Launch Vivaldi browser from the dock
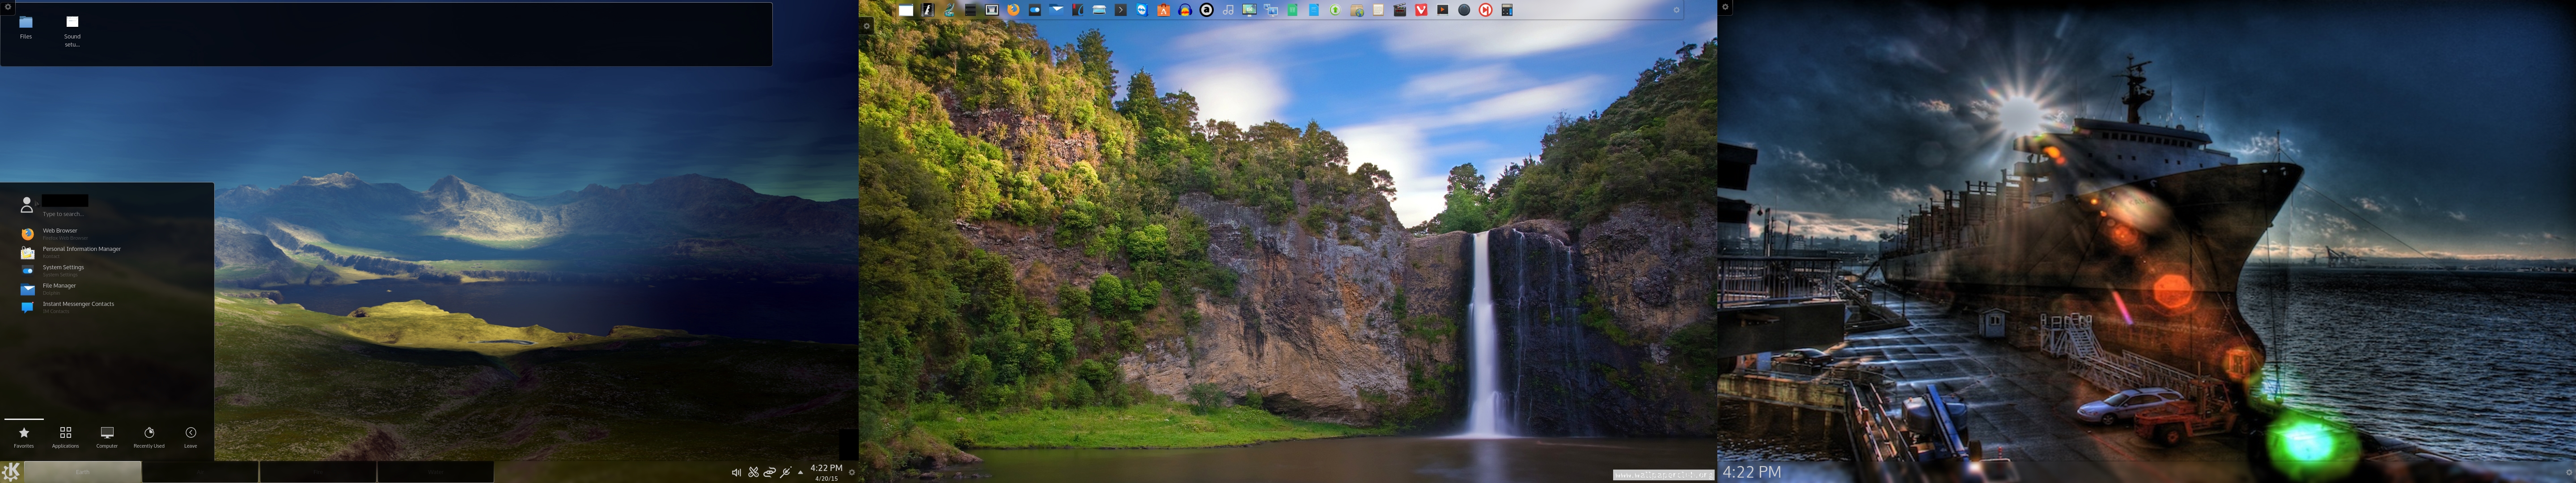Viewport: 2576px width, 483px height. [1421, 10]
